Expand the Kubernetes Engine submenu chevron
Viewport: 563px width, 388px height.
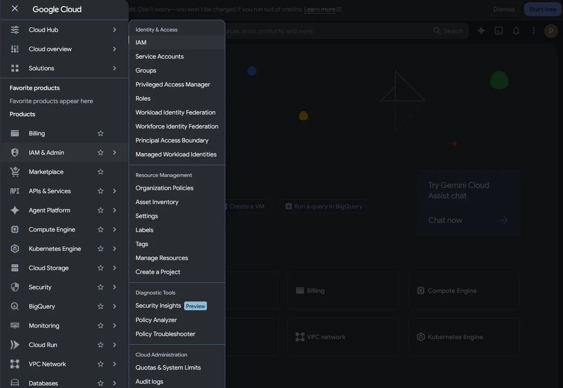(x=115, y=249)
